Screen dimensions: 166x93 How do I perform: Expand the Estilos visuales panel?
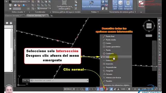(18, 12)
